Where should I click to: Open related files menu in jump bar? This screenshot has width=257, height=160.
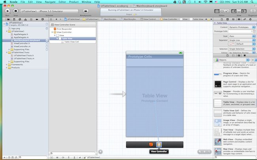51,19
